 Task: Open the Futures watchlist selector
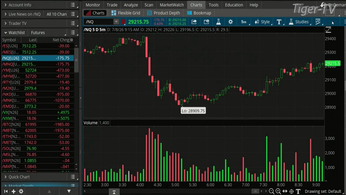point(48,32)
